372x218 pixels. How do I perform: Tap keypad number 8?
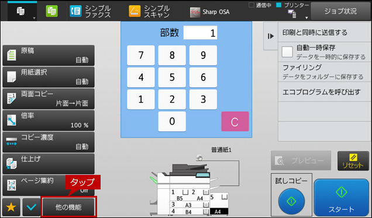coord(172,55)
